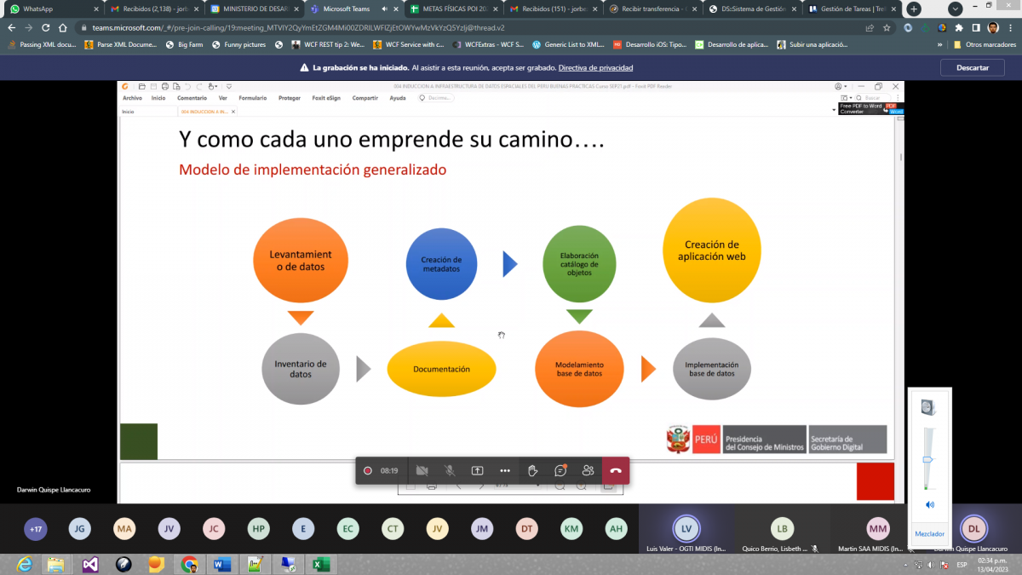
Task: Open the Ayuda menu in Foxit Reader
Action: [x=398, y=98]
